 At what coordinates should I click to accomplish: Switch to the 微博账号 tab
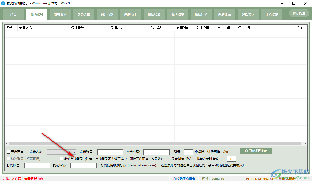(37, 15)
